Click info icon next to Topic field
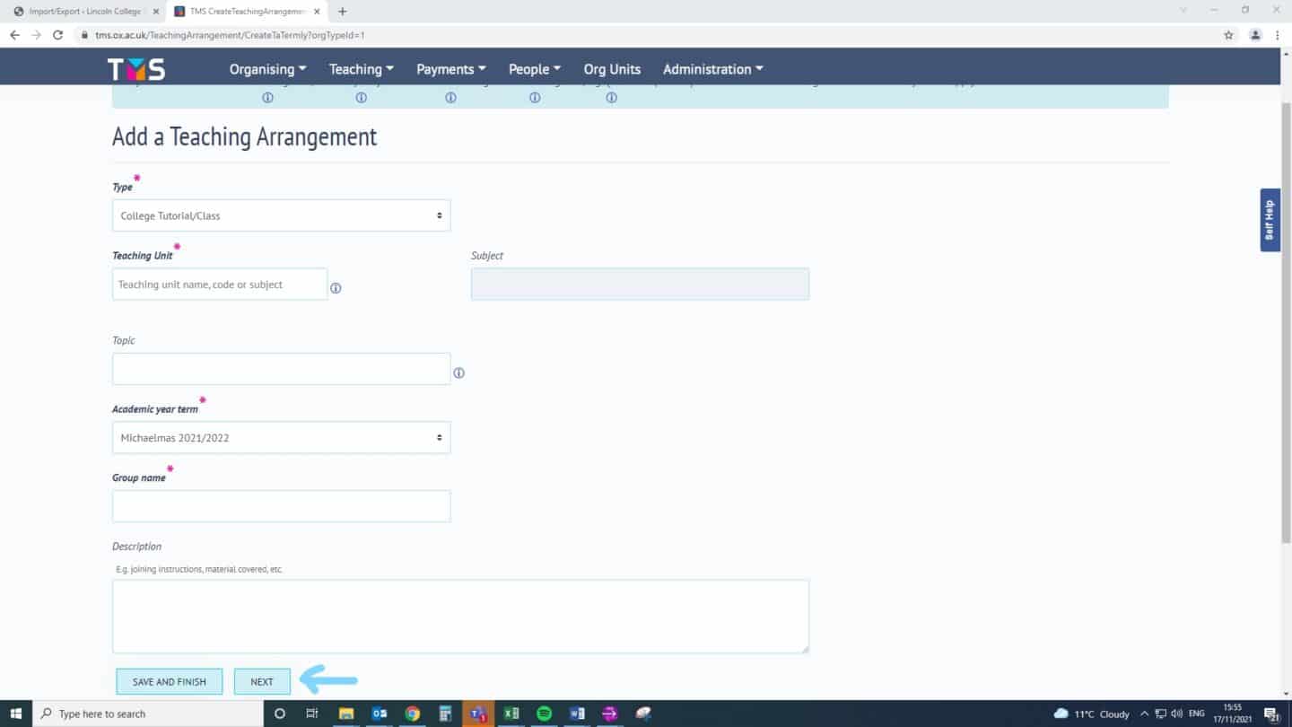The image size is (1292, 727). [458, 372]
